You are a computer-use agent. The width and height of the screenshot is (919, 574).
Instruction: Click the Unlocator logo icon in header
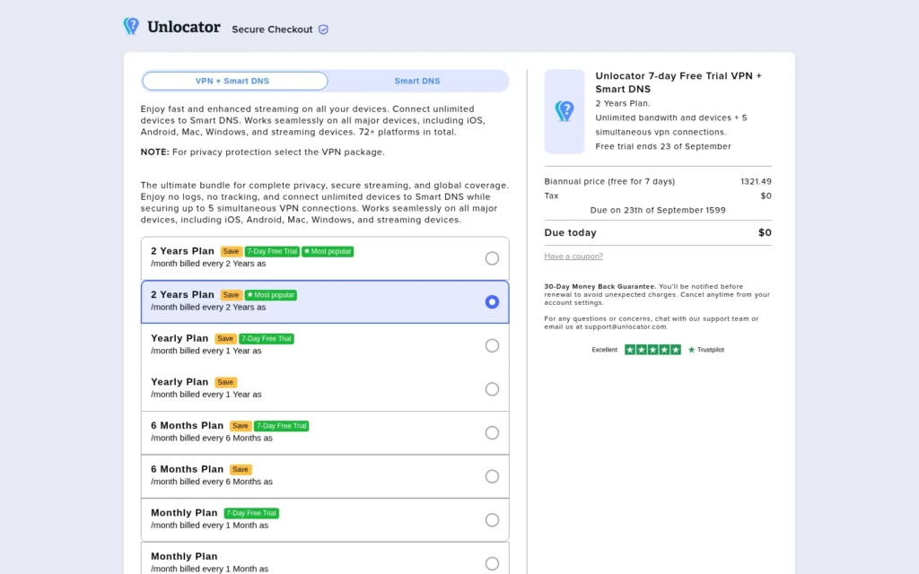click(131, 26)
